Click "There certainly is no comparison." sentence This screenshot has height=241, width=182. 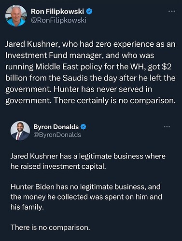pyautogui.click(x=114, y=101)
